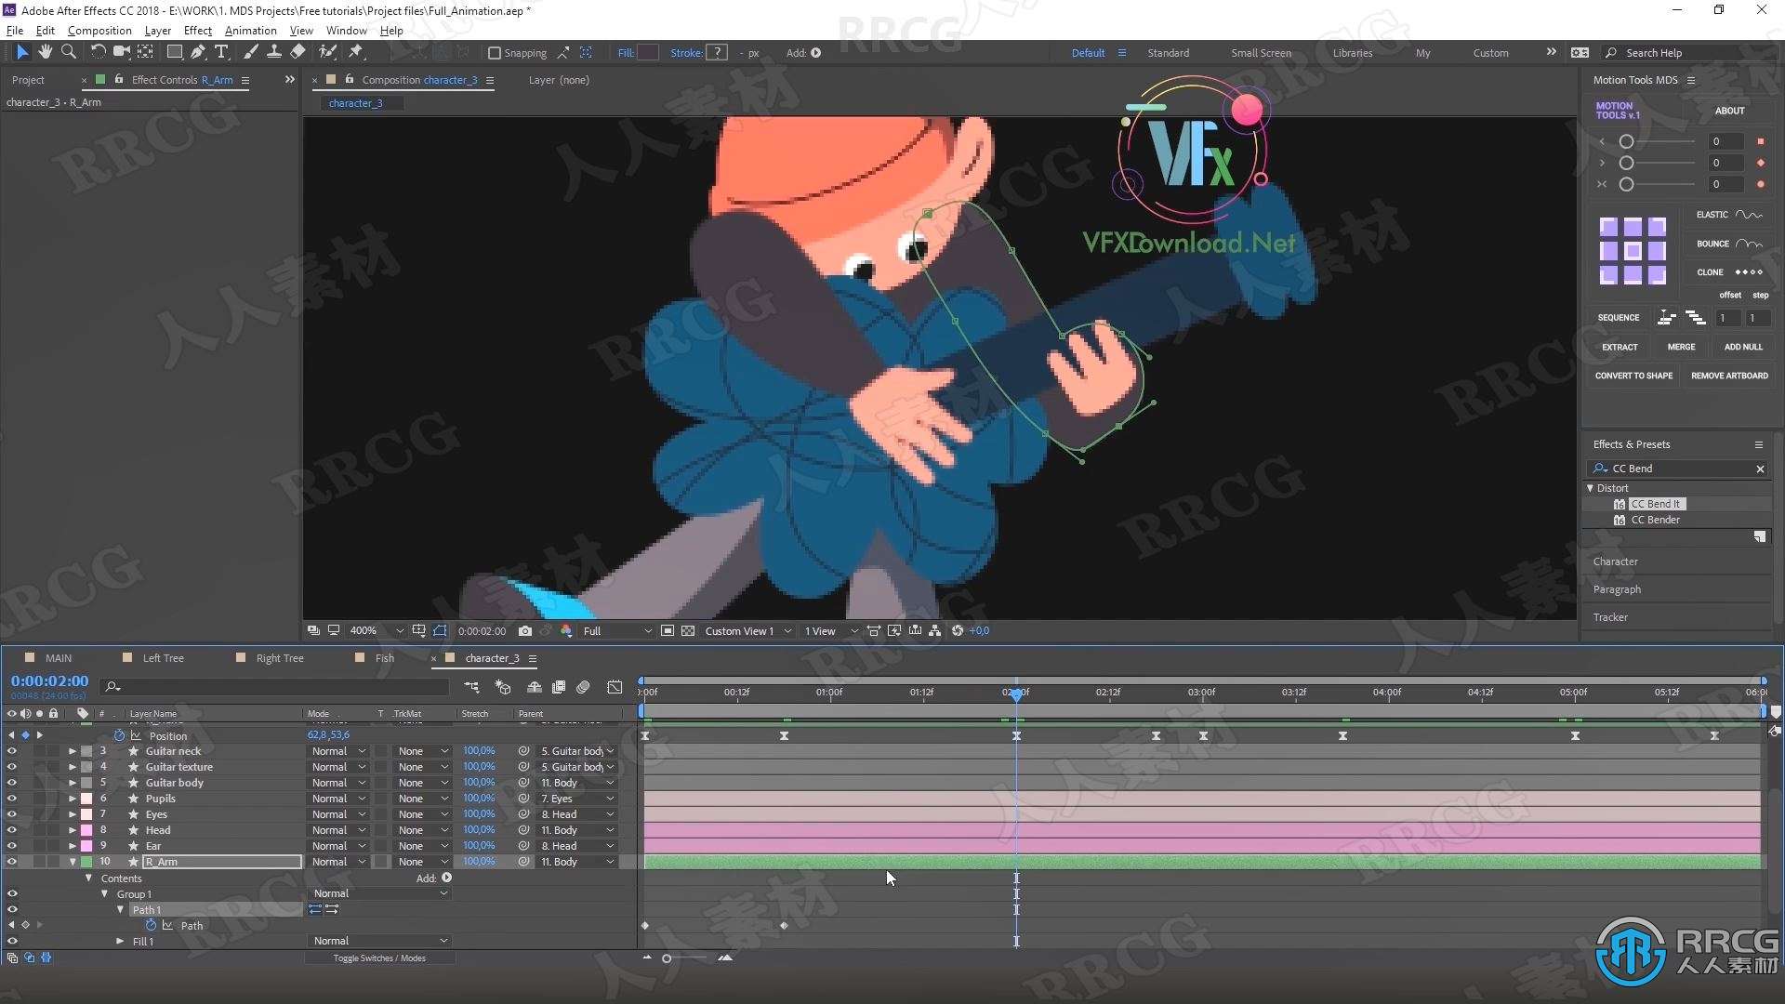
Task: Select the Shape tool icon
Action: (172, 51)
